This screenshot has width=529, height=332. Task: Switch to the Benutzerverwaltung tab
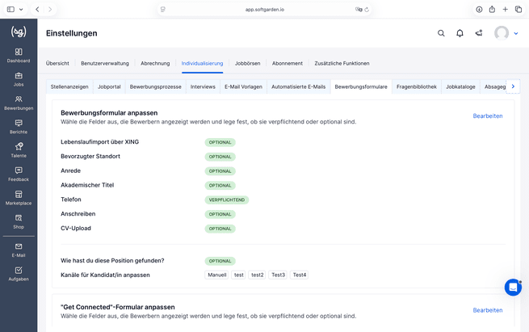[105, 63]
